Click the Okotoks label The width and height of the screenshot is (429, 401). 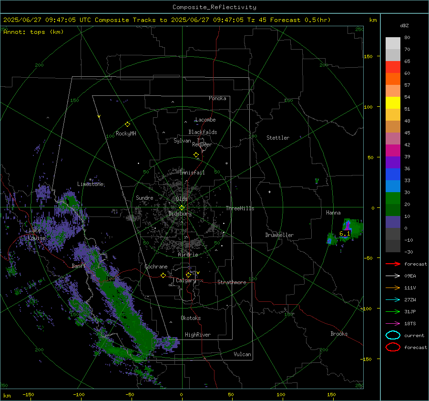coord(191,318)
